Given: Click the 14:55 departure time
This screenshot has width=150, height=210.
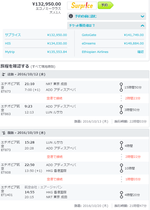Looking at the screenshot, I should coord(30,192).
